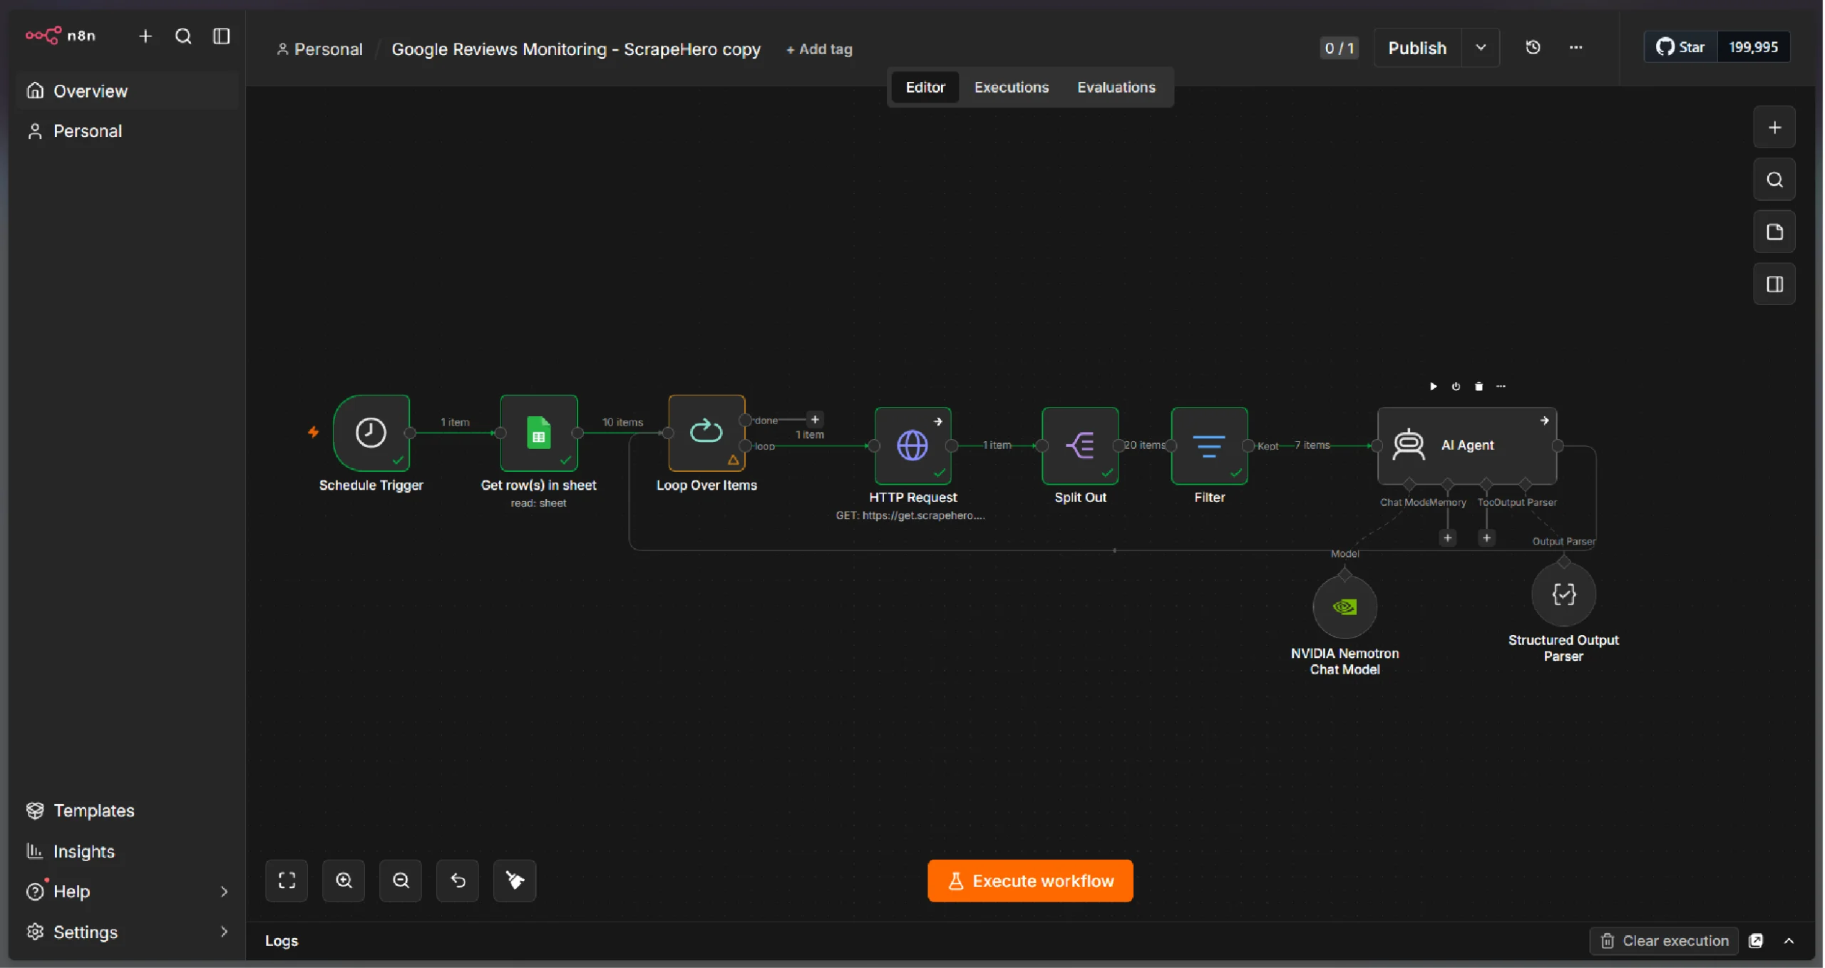Screen dimensions: 1825x968
Task: Open AI Agent node more options
Action: click(x=1501, y=386)
